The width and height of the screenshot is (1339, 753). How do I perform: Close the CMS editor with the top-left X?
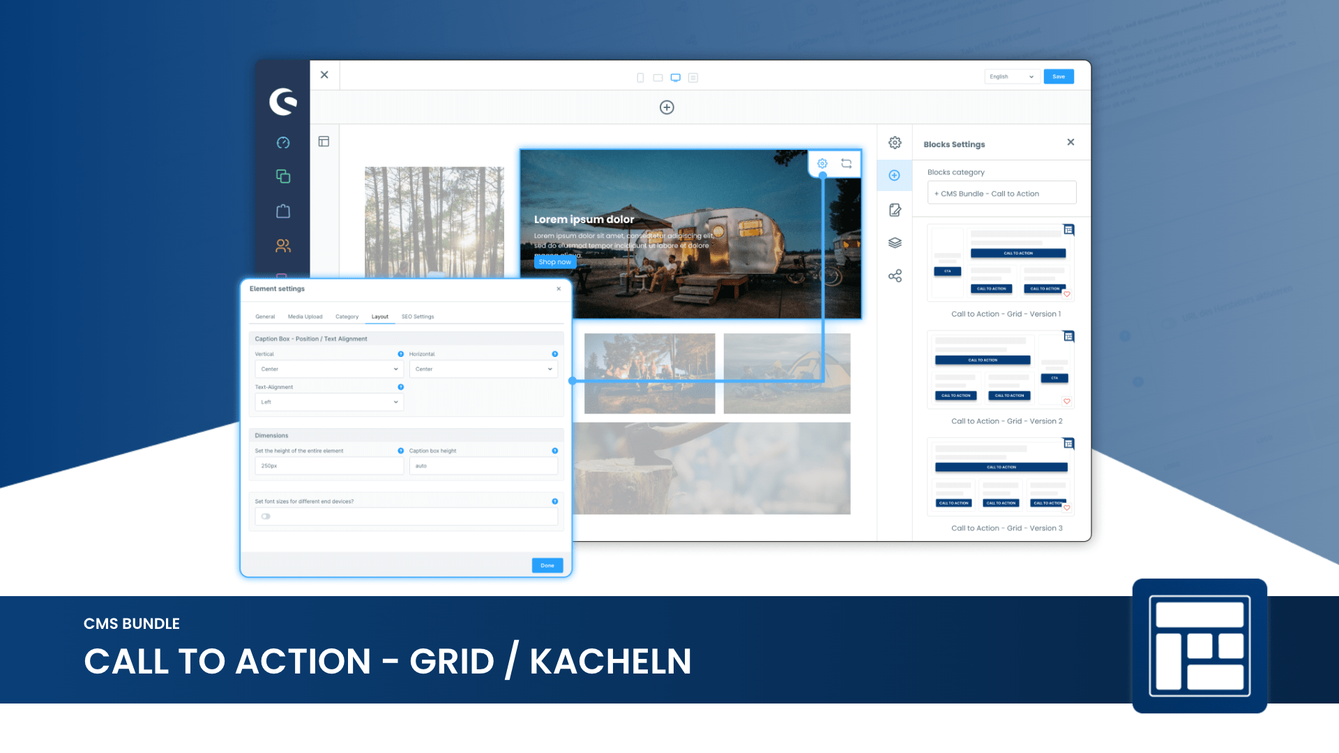(324, 75)
